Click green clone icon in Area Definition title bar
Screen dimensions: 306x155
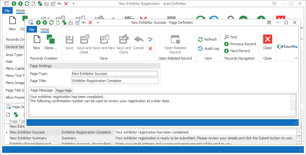point(40,4)
